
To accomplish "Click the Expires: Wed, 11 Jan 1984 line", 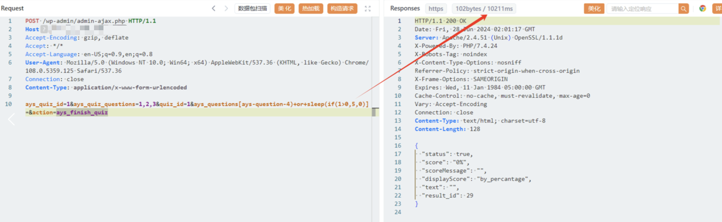I will [x=480, y=88].
